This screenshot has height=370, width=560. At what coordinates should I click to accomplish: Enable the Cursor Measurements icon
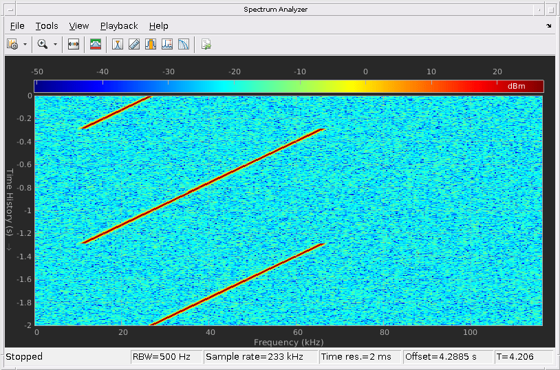(x=118, y=44)
